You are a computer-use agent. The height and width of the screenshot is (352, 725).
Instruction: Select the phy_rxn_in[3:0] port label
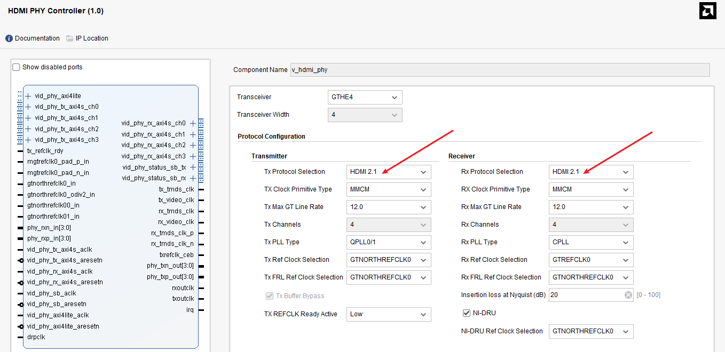[x=49, y=227]
